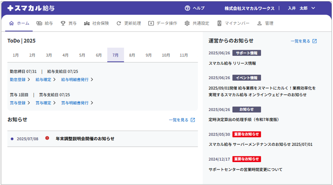Screen dimensions: 333x185
Task: Select the 8月 month tab
Action: click(132, 55)
